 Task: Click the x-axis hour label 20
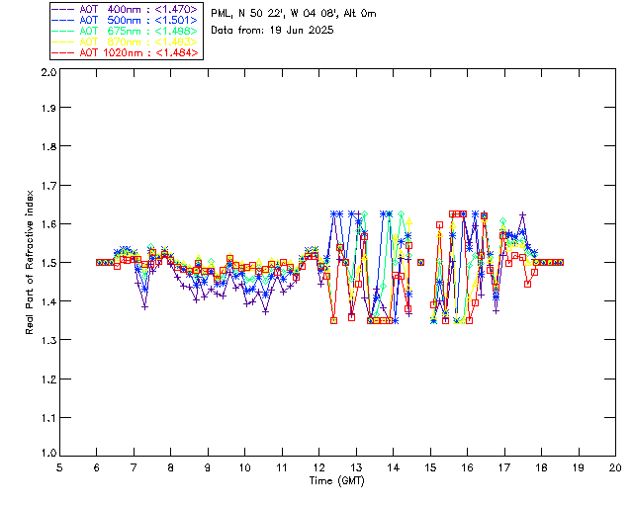(x=615, y=467)
